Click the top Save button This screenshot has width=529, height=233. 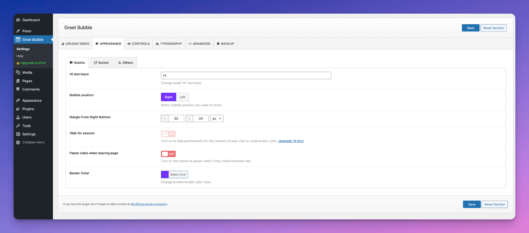pos(471,28)
